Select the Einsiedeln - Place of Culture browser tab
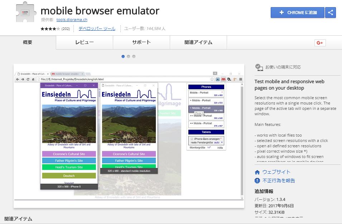The image size is (342, 224). (x=33, y=74)
